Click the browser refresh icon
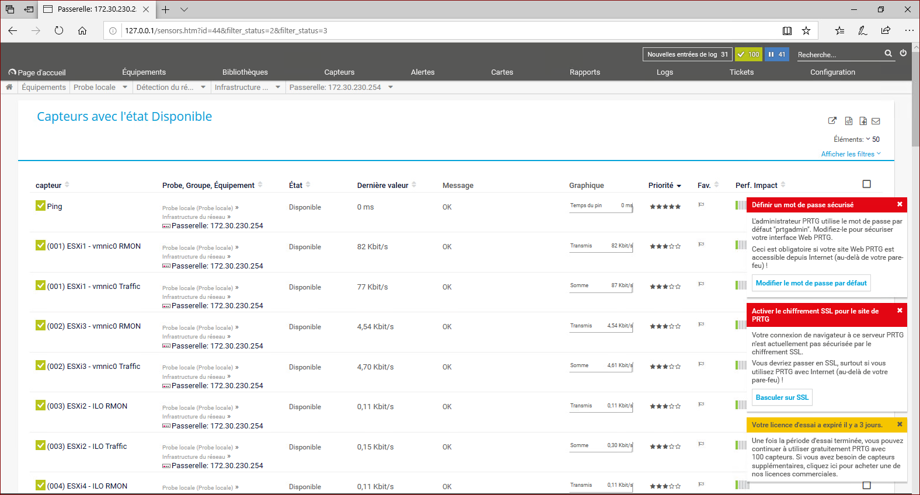Viewport: 920px width, 495px height. [x=59, y=30]
